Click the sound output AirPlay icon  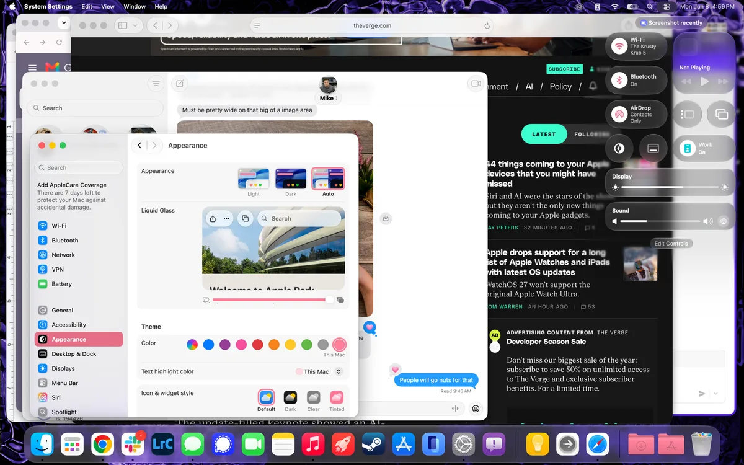click(722, 221)
